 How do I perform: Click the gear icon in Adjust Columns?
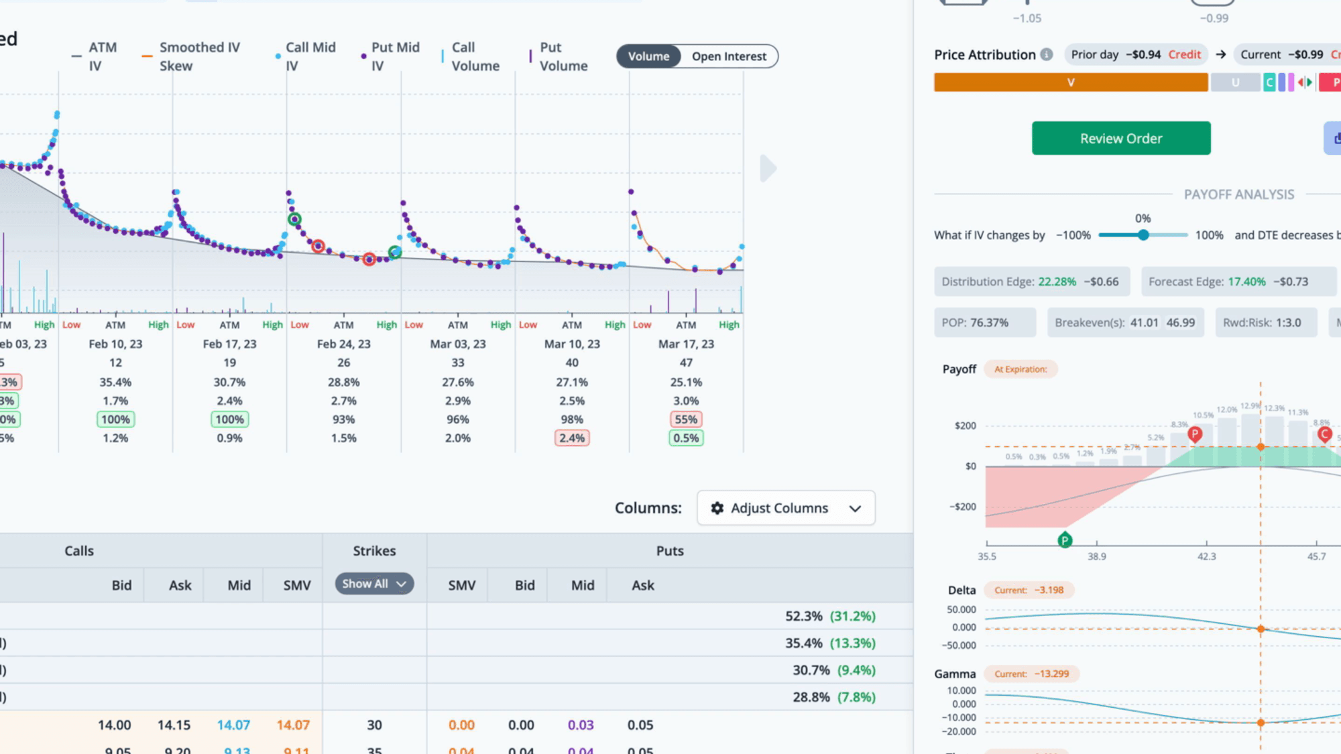717,508
